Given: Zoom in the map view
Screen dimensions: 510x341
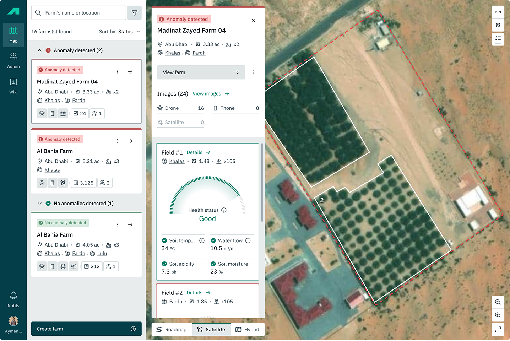Looking at the screenshot, I should click(498, 315).
